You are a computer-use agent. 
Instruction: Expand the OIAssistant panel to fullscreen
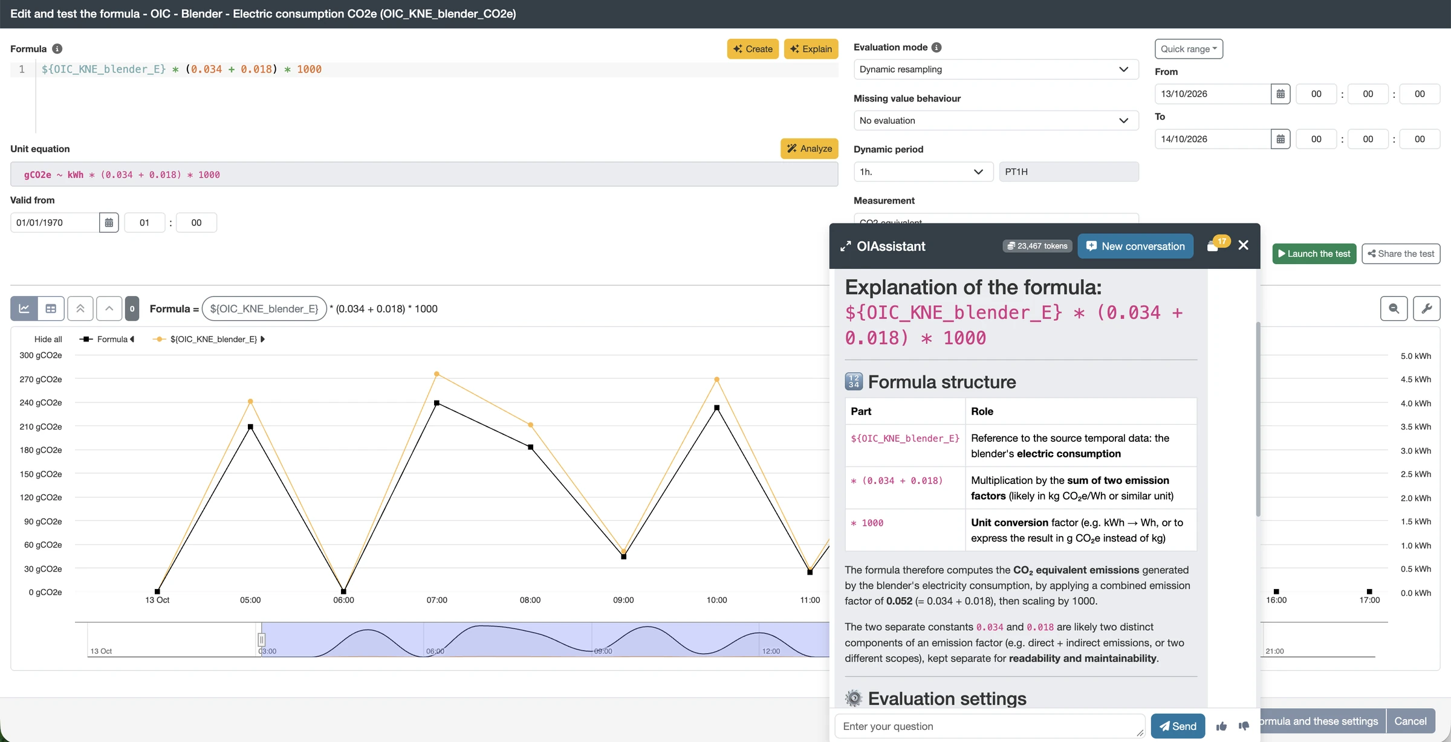pyautogui.click(x=846, y=247)
